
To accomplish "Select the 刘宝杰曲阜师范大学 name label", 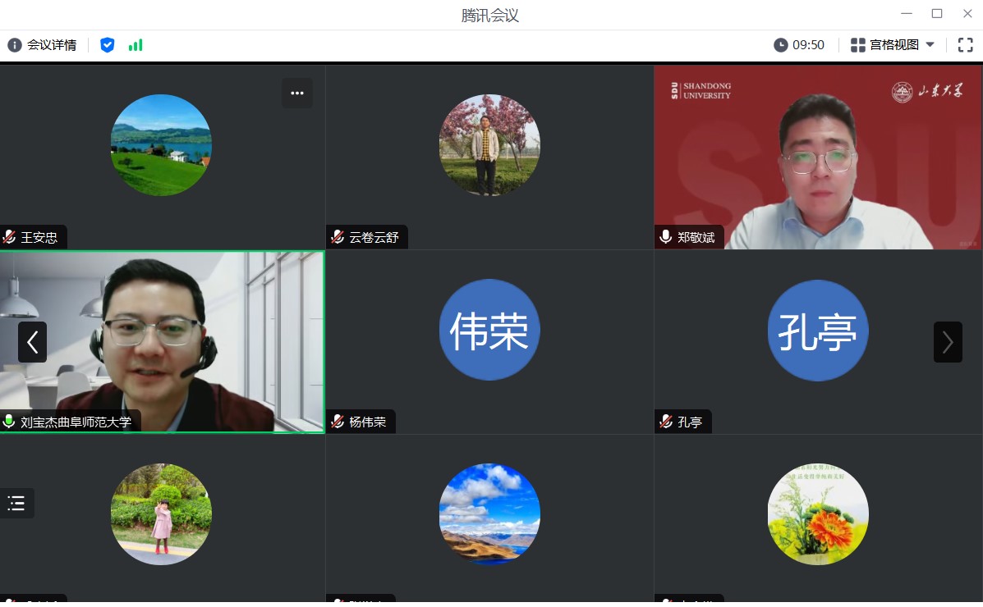I will click(x=76, y=422).
